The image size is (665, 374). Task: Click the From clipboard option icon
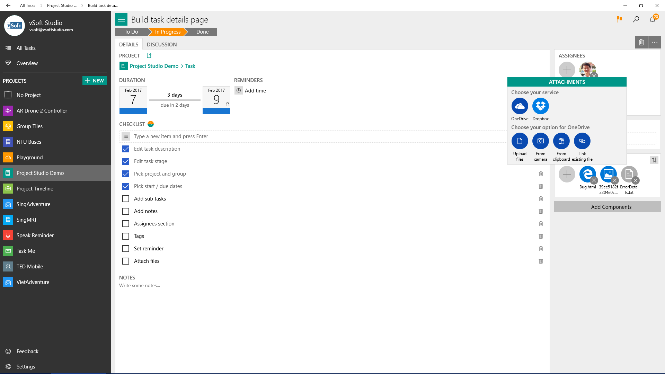pos(561,141)
